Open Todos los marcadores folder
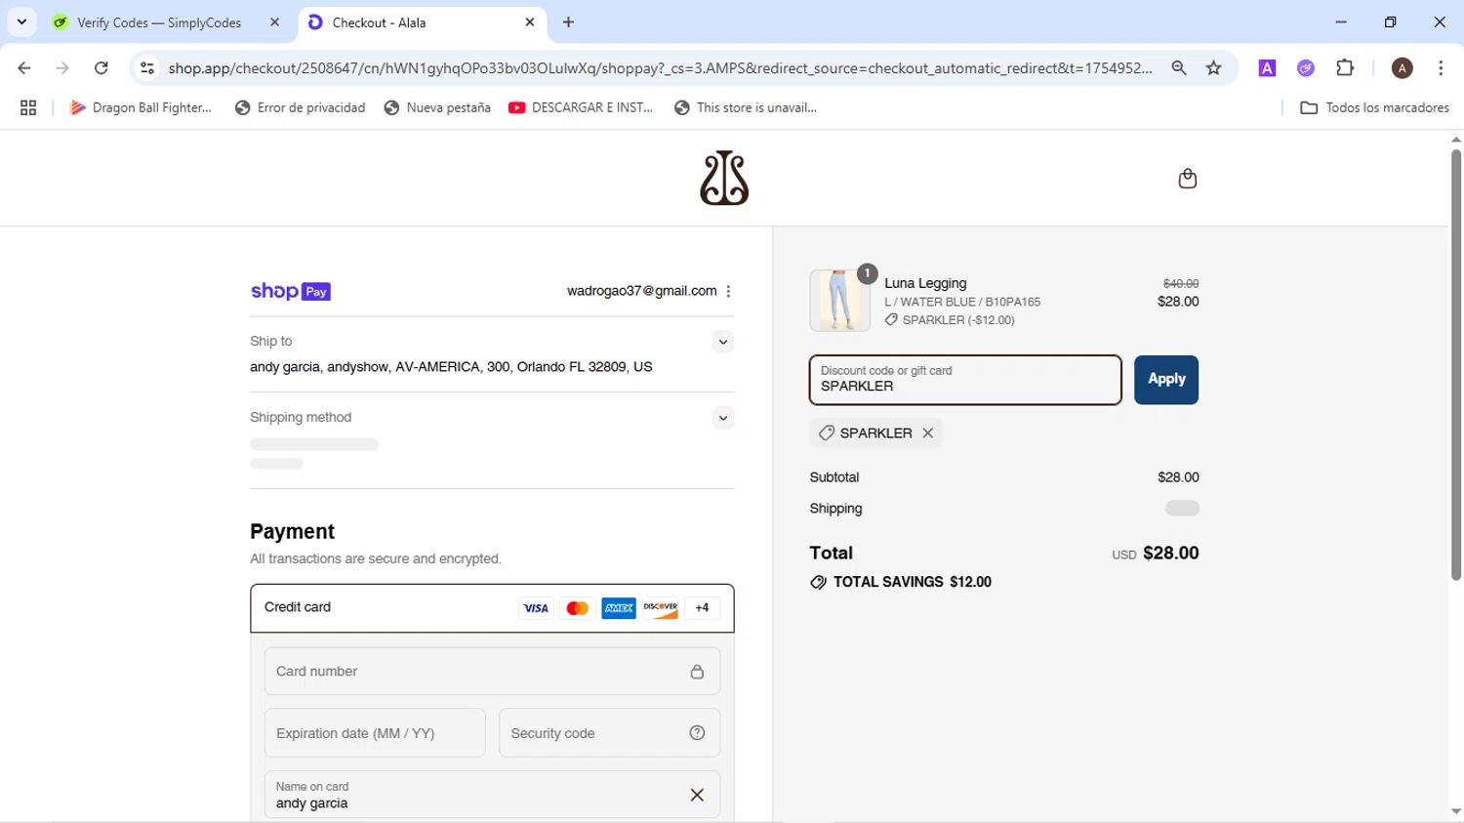The height and width of the screenshot is (823, 1464). [1374, 108]
